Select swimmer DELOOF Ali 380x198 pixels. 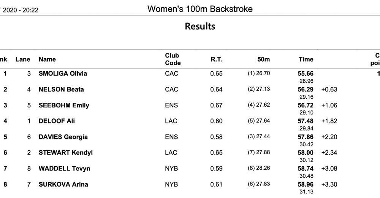(x=57, y=121)
